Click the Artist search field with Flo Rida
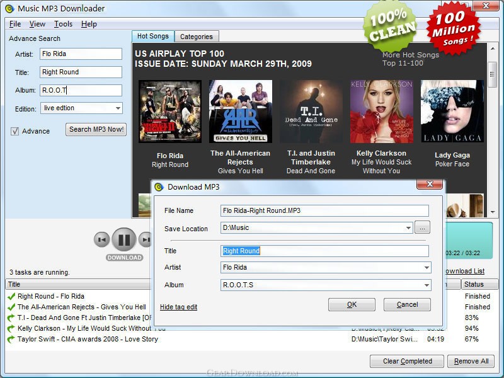The width and height of the screenshot is (504, 378). point(81,54)
